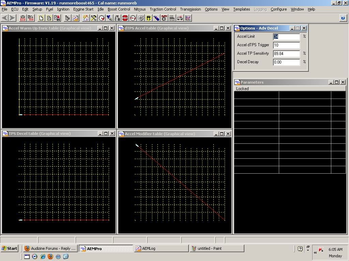Click the gear shifter pattern icon
This screenshot has width=349, height=261.
tap(172, 18)
